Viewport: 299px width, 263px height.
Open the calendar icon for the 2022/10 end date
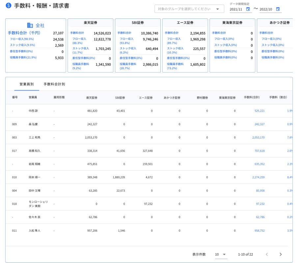278,10
